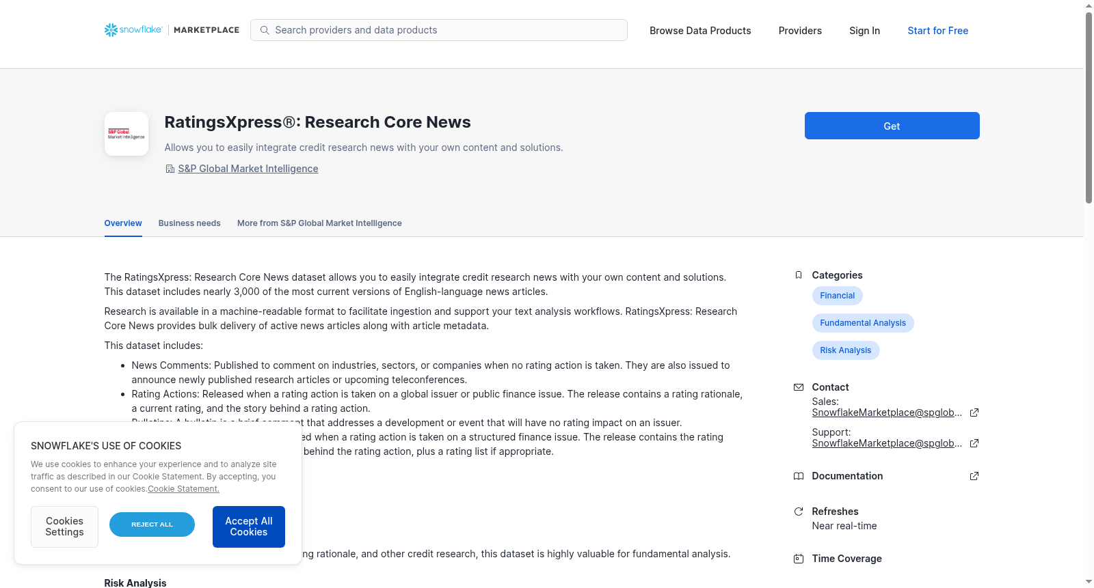Select the Financial category tag

pyautogui.click(x=837, y=296)
